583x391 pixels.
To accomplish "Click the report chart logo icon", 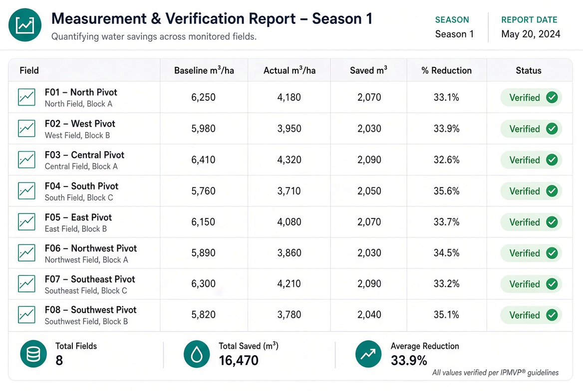I will (x=25, y=25).
